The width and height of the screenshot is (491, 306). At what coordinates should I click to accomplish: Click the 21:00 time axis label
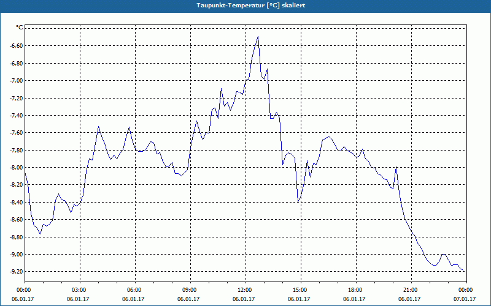[x=411, y=290]
